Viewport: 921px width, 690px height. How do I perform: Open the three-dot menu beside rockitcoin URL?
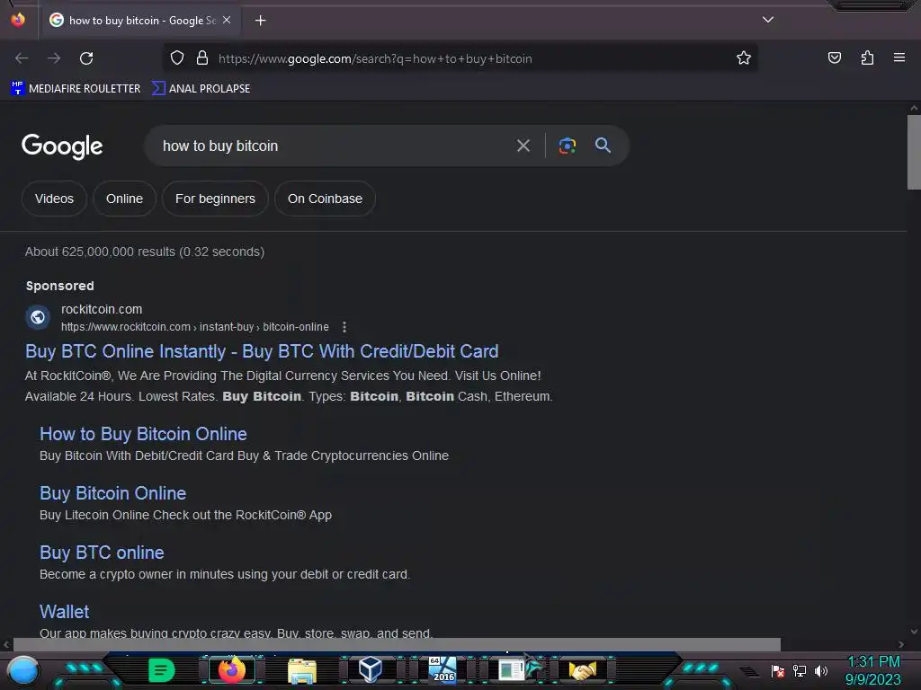[x=344, y=327]
